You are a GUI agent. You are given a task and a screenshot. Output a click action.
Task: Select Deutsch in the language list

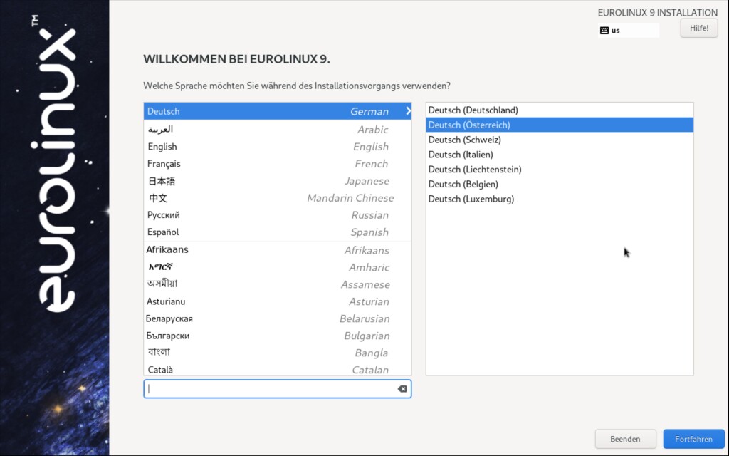(278, 111)
